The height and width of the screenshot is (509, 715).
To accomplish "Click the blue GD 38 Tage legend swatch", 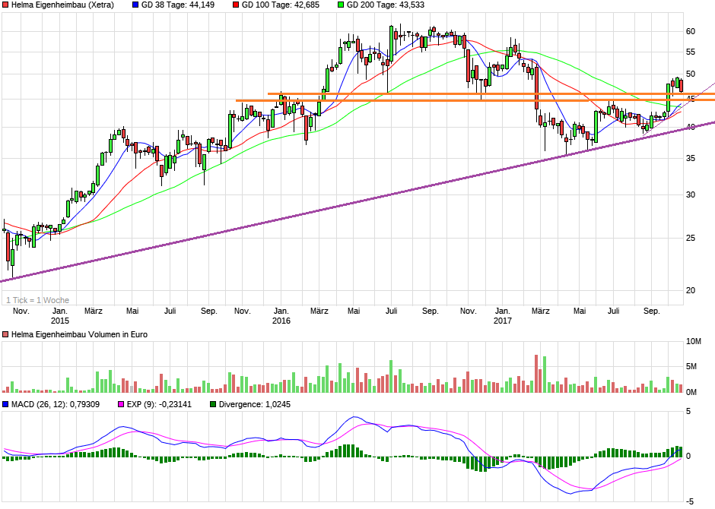I will (135, 5).
